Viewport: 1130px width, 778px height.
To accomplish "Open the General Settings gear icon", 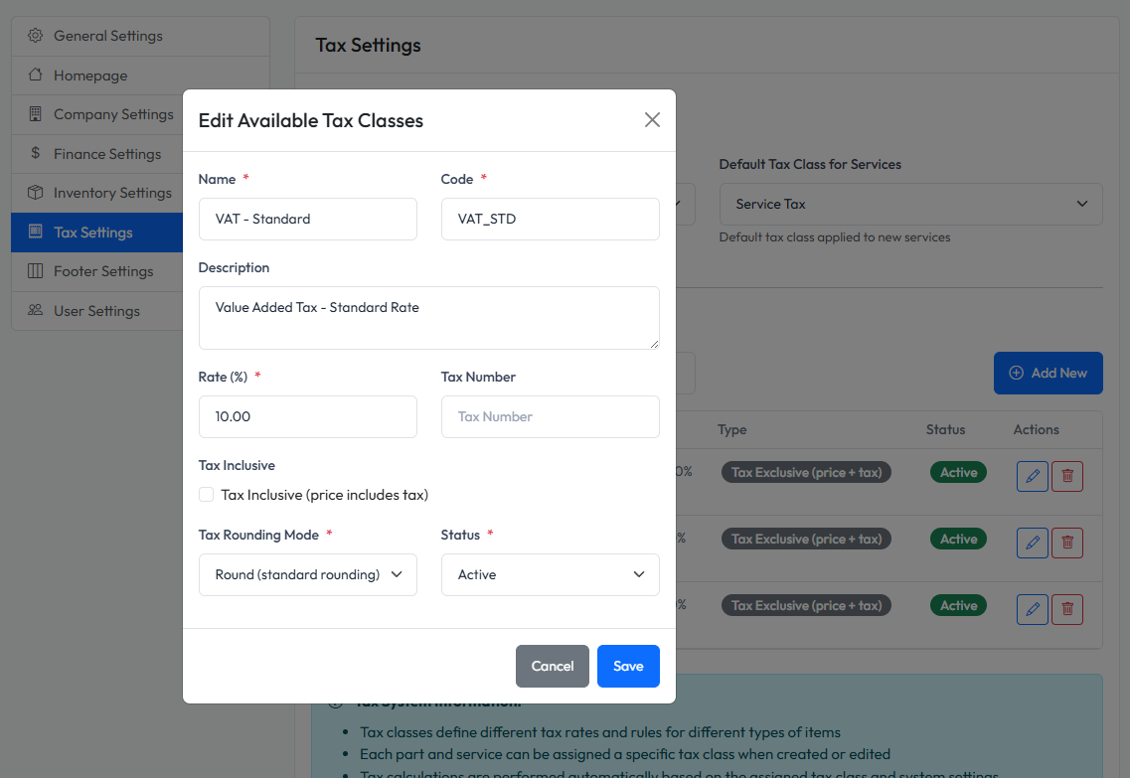I will [x=35, y=36].
